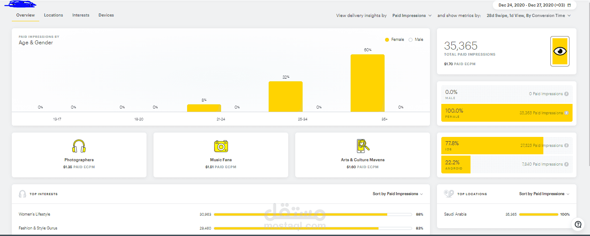Open the help question mark button
Viewport: 590px width, 236px height.
point(578,224)
